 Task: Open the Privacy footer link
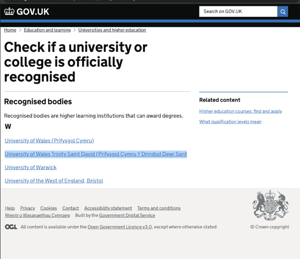28,208
